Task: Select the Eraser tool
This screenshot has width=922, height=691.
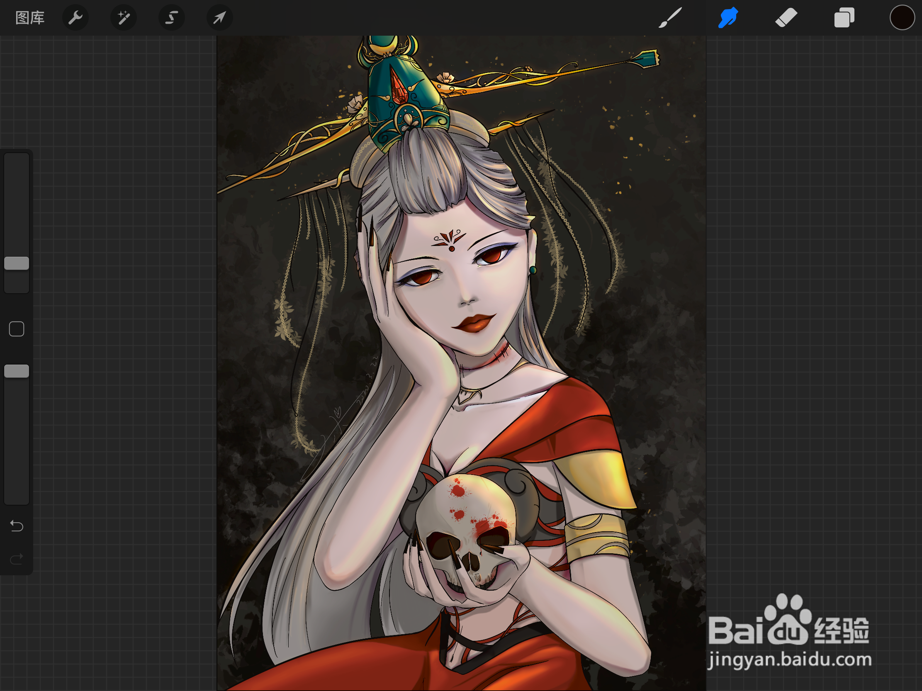Action: tap(786, 18)
